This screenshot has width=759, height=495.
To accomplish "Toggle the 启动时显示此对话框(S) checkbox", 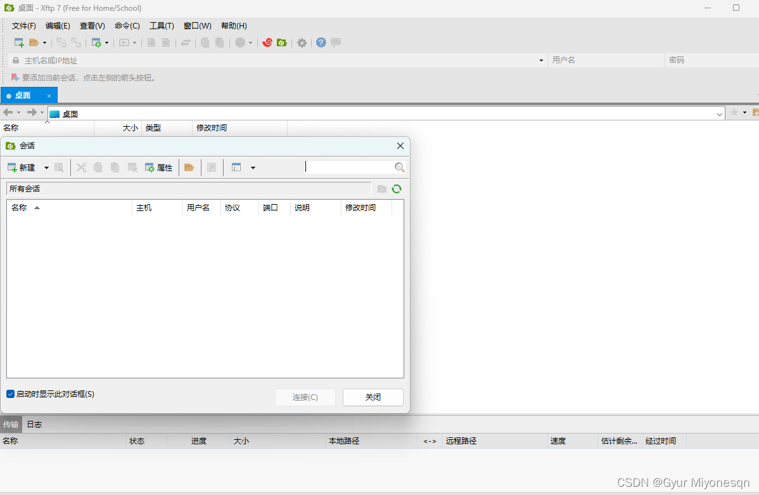I will (x=10, y=394).
